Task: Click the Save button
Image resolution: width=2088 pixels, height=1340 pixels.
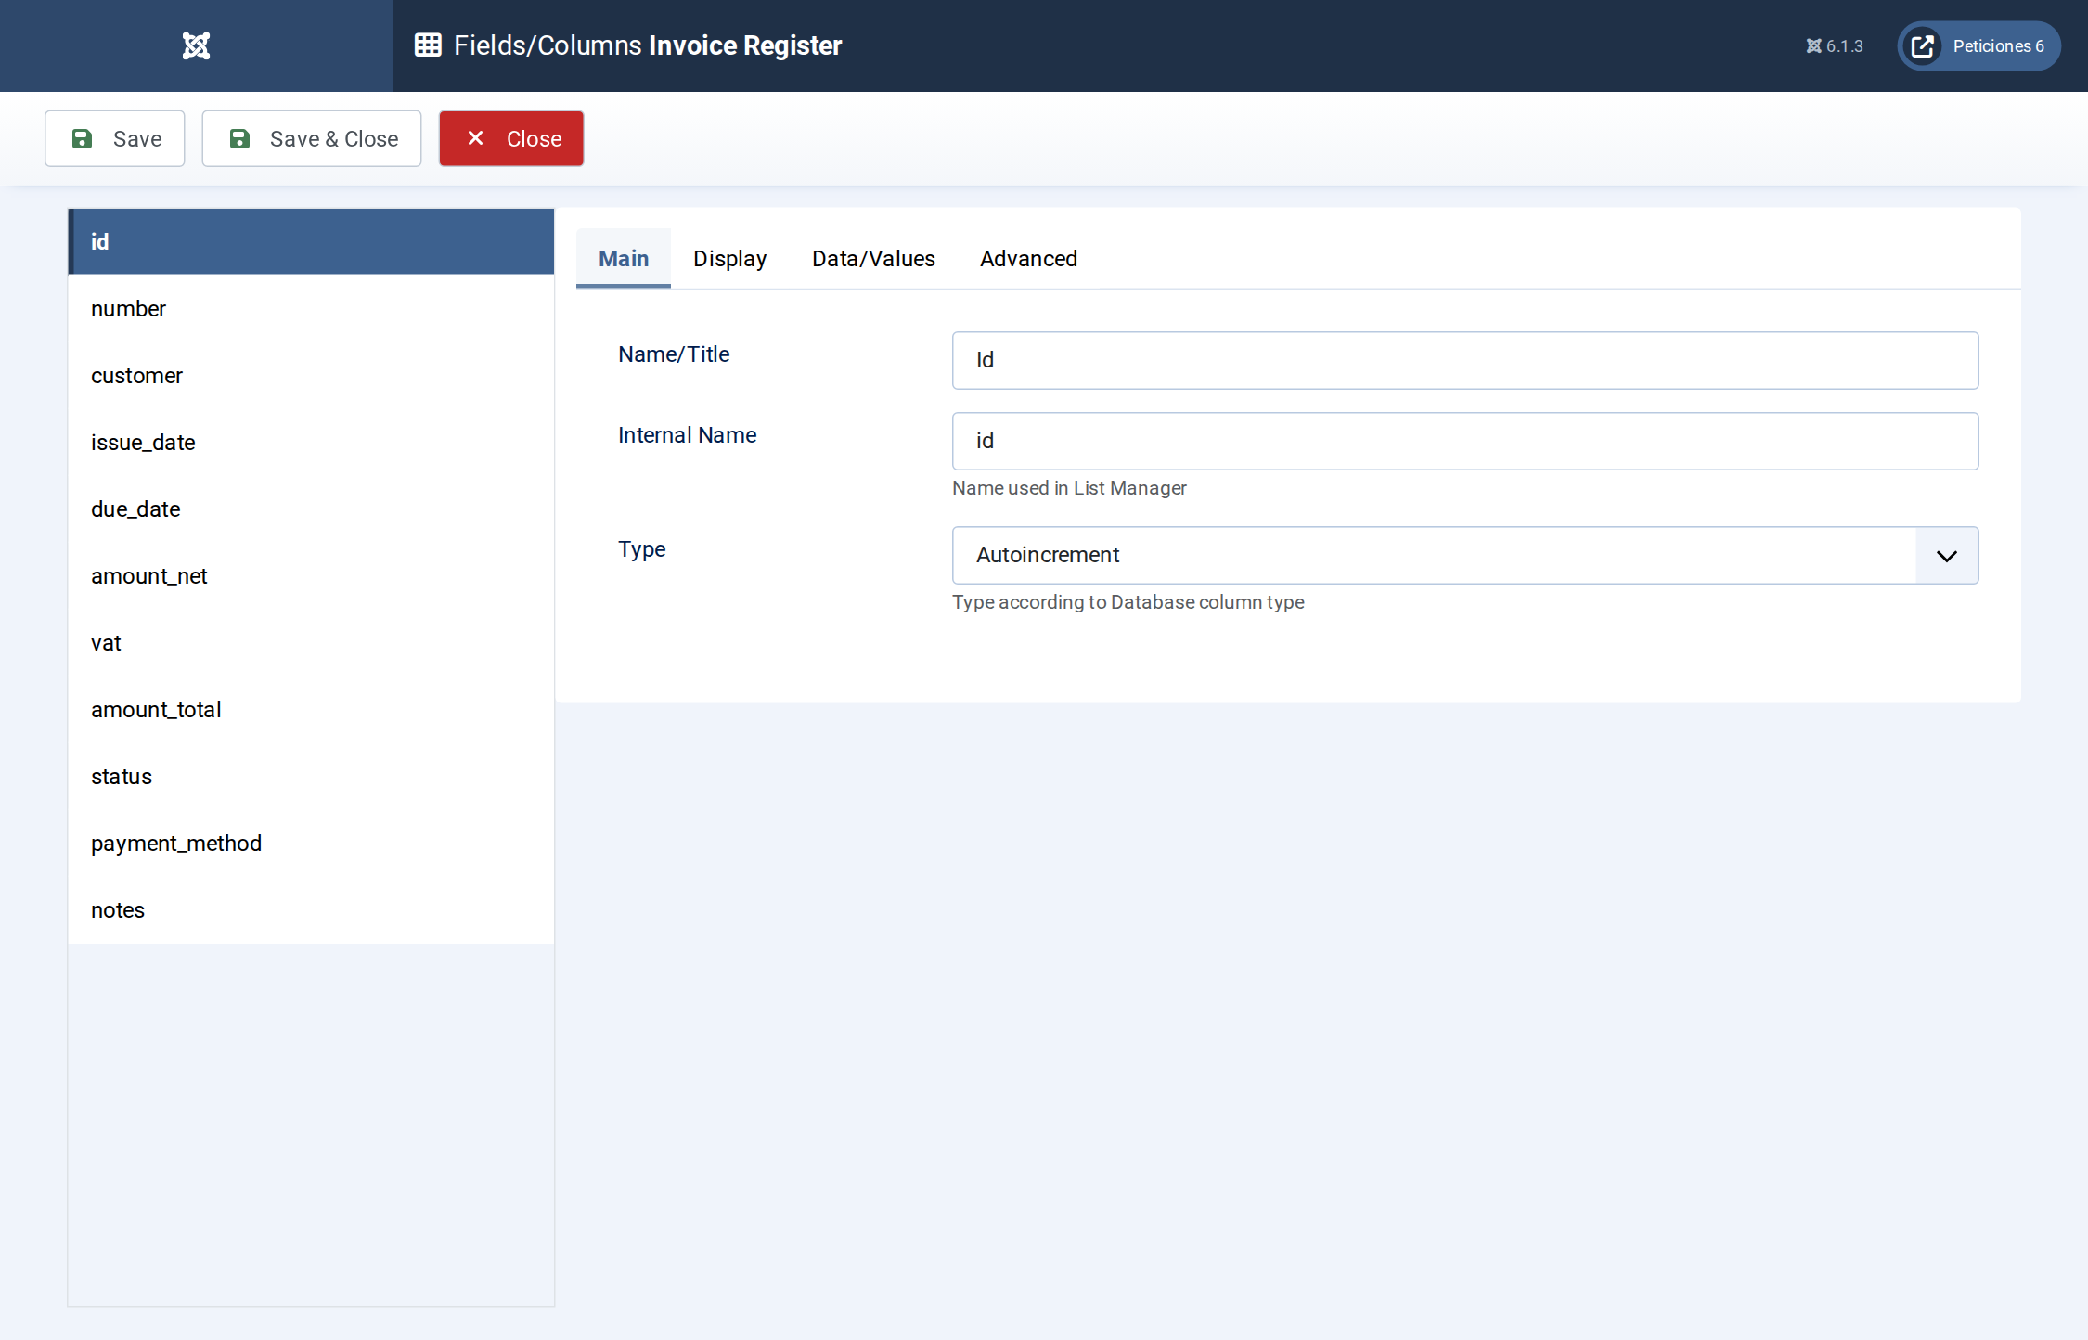Action: coord(115,138)
